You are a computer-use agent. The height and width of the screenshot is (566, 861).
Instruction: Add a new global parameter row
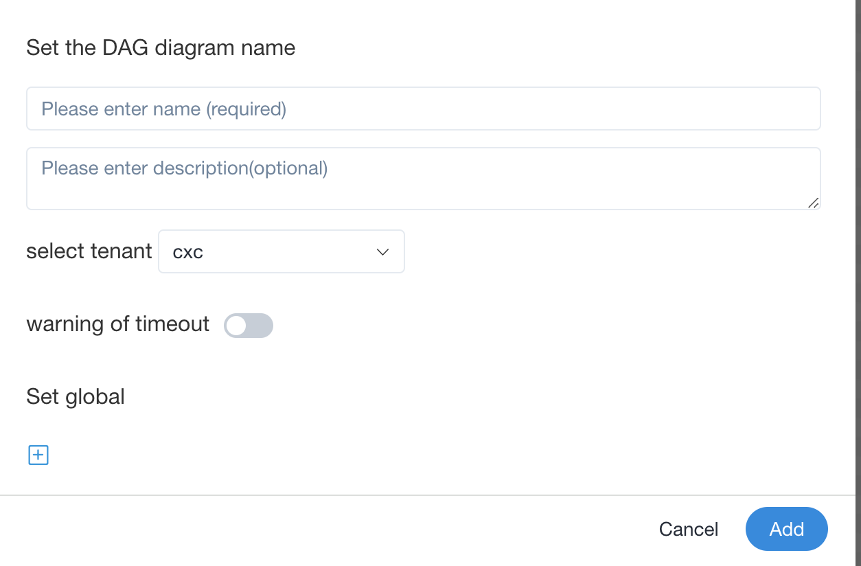tap(38, 455)
